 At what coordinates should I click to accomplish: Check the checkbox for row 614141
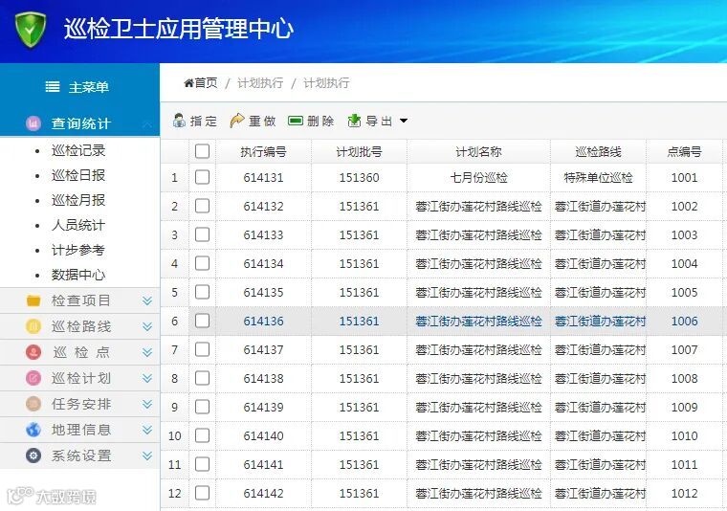[202, 464]
